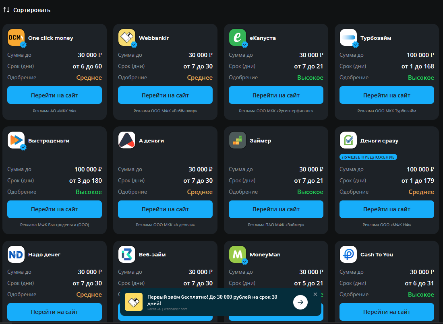This screenshot has width=443, height=324.
Task: Click the Webbankir logo in the popup banner
Action: [134, 302]
